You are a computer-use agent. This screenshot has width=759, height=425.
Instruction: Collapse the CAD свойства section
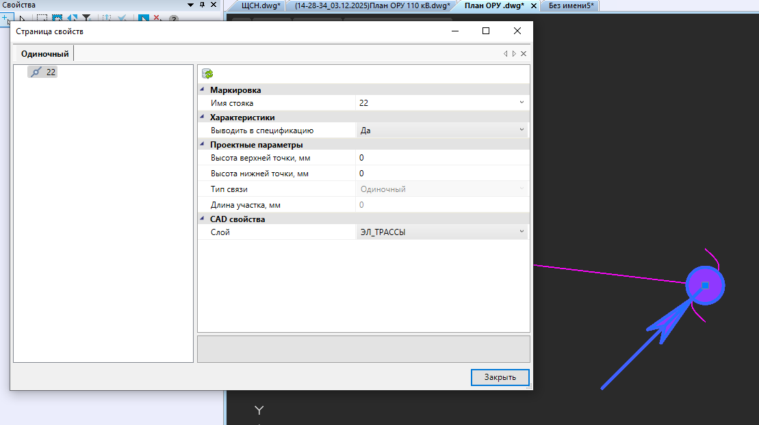[202, 219]
